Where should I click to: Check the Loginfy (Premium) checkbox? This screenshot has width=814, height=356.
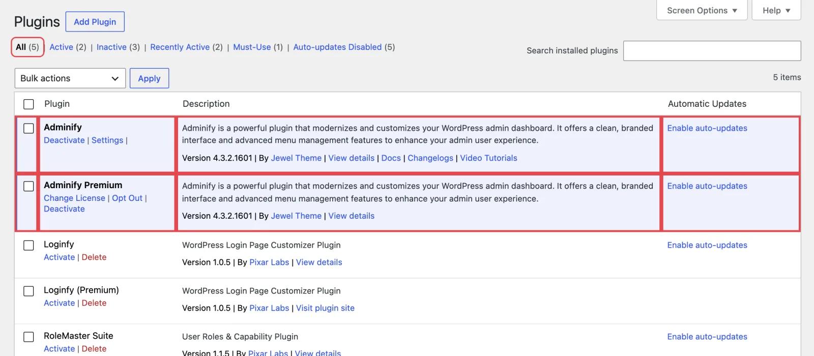(29, 291)
